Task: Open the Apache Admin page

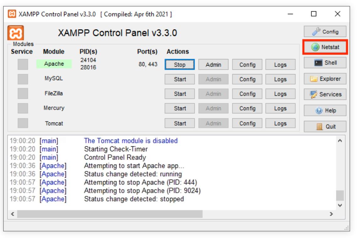Action: coord(213,65)
